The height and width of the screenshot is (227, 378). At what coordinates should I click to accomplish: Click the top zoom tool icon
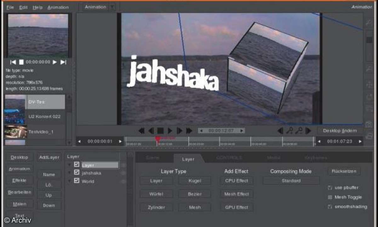tap(369, 22)
